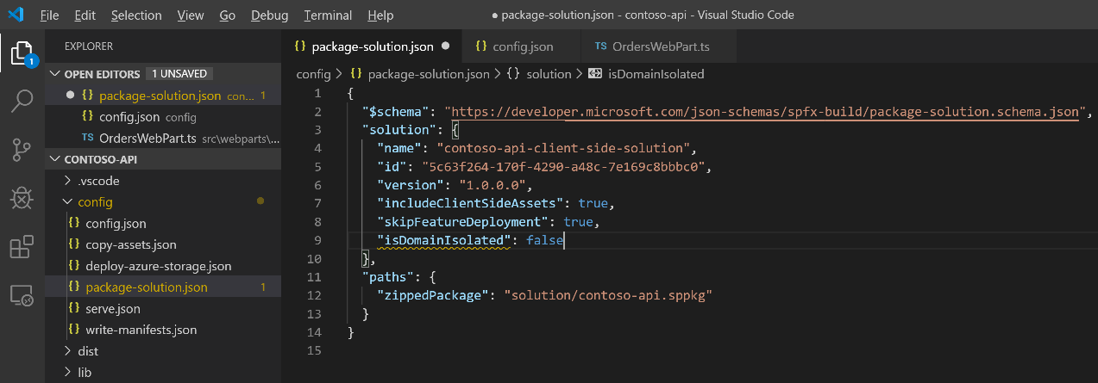Click JSON icon beside write-manifests.json
This screenshot has height=383, width=1098.
click(74, 330)
